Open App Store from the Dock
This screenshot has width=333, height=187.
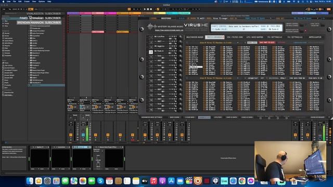[x=171, y=181]
